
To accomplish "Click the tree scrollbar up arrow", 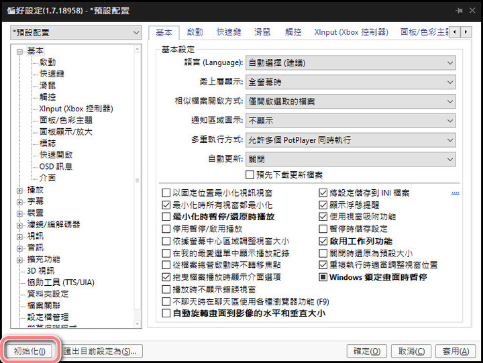I will pos(138,49).
